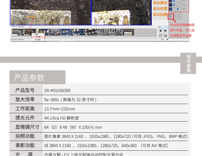202x156 pixels.
Task: Click the folder settings icon below the right arrow
Action: (x=165, y=35)
